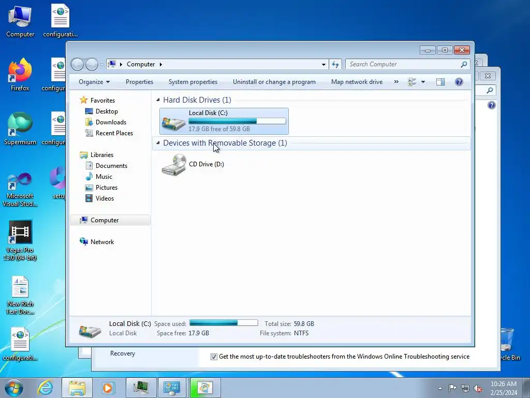Click the Forward navigation arrow in Explorer

(92, 64)
